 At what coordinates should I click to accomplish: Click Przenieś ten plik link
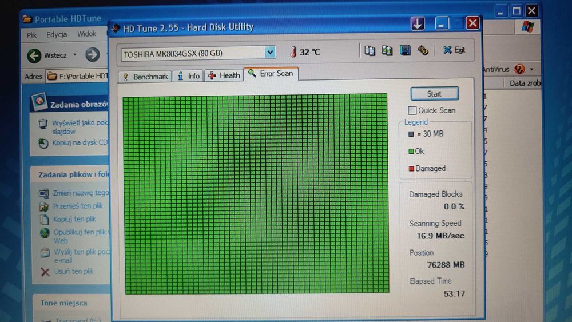78,206
